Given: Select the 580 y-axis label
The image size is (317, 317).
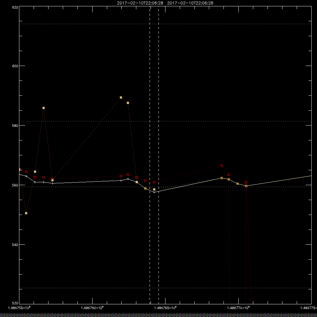Looking at the screenshot, I should [15, 125].
